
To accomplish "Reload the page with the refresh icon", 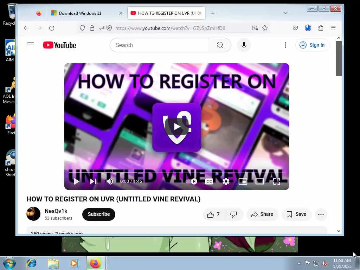I will 52,28.
